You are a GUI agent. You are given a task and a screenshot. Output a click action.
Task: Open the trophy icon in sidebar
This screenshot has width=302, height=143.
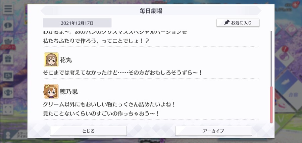tap(8, 93)
